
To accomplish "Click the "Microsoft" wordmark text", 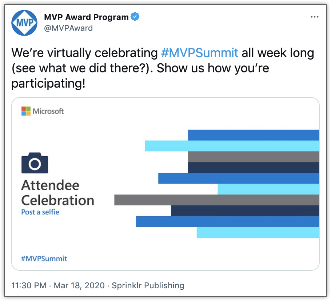I will [x=48, y=111].
